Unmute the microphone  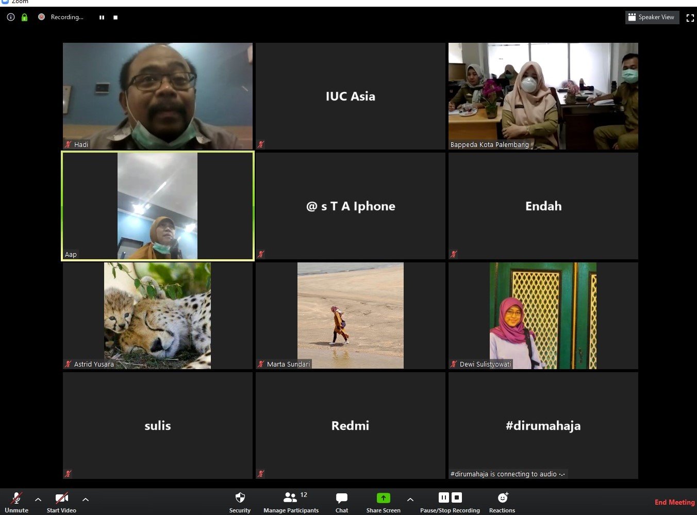point(16,502)
